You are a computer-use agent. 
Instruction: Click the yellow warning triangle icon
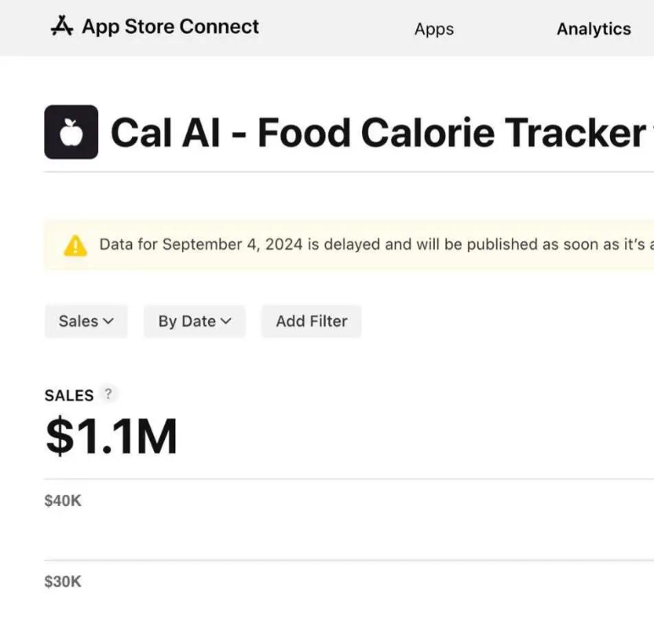tap(75, 245)
